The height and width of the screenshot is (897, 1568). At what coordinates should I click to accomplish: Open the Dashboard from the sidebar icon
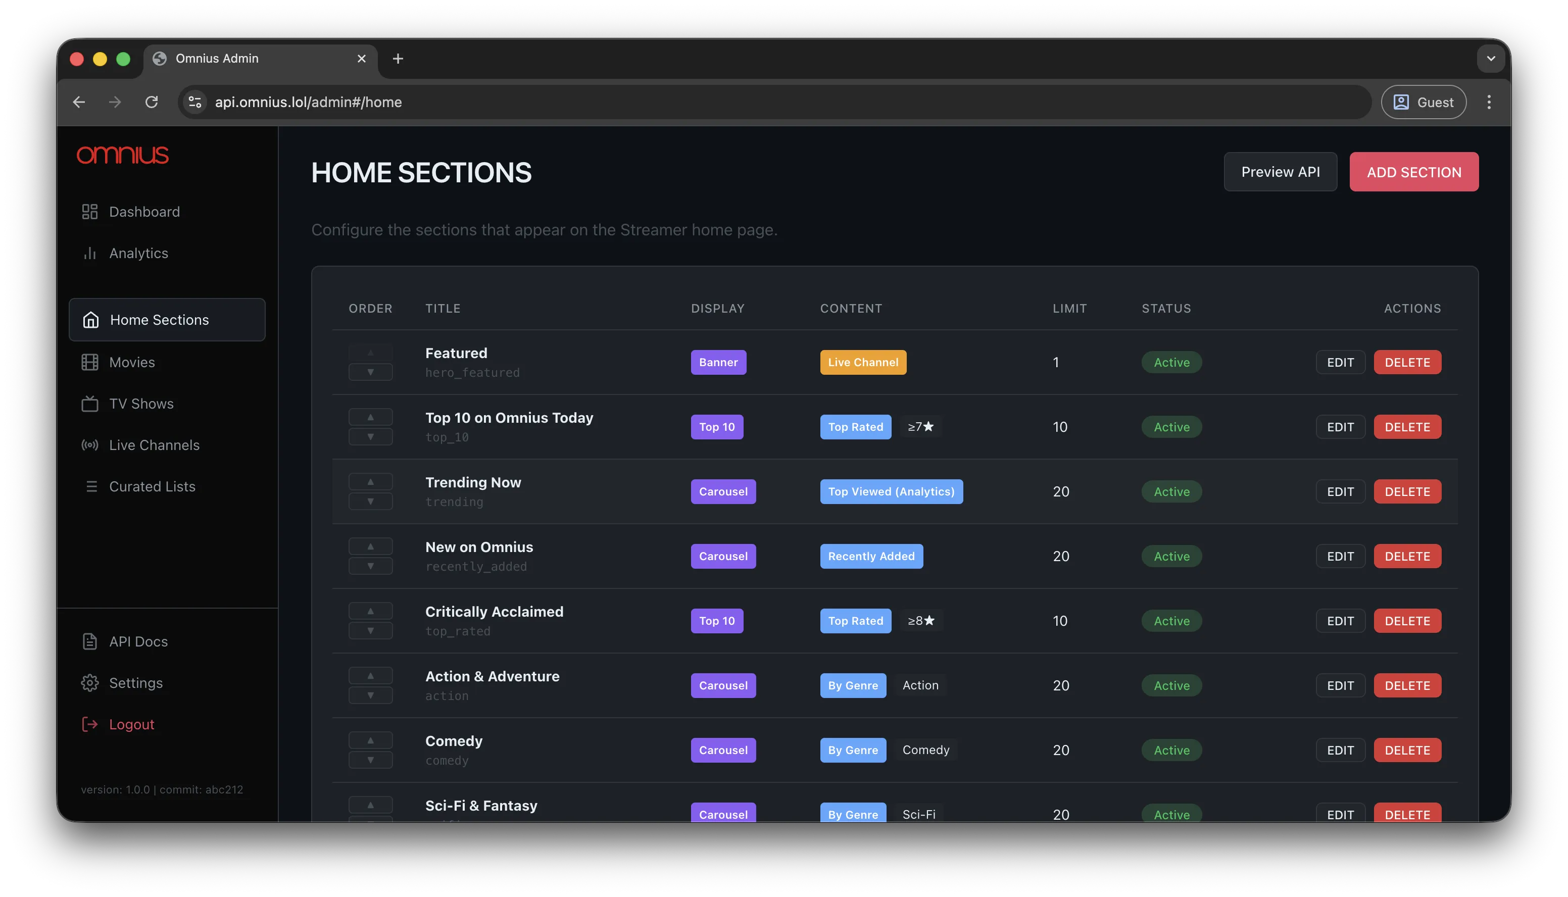click(90, 211)
